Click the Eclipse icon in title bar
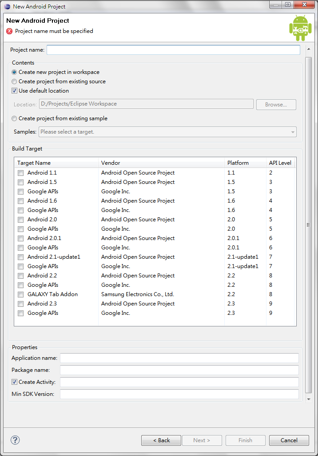This screenshot has height=456, width=318. click(7, 6)
